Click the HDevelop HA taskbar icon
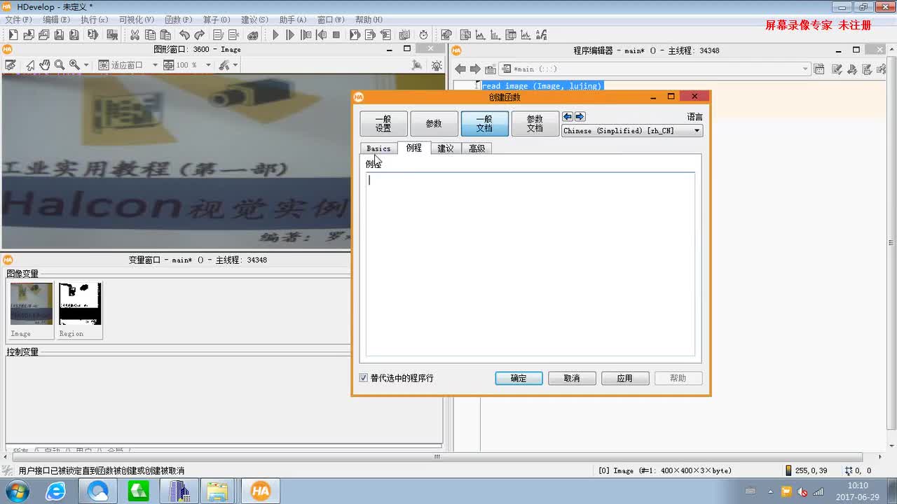 (x=261, y=491)
